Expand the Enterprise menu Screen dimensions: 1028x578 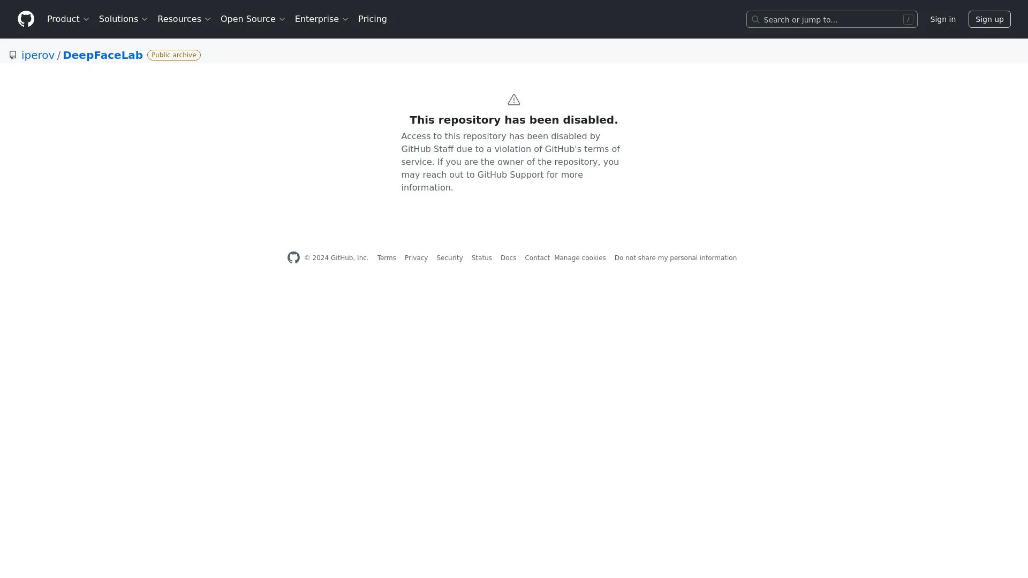[x=321, y=19]
